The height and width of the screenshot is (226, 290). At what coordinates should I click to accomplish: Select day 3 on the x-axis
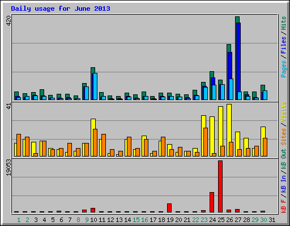tap(36, 220)
